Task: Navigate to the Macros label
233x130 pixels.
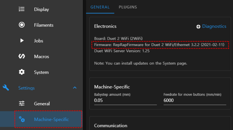Action: tap(41, 56)
